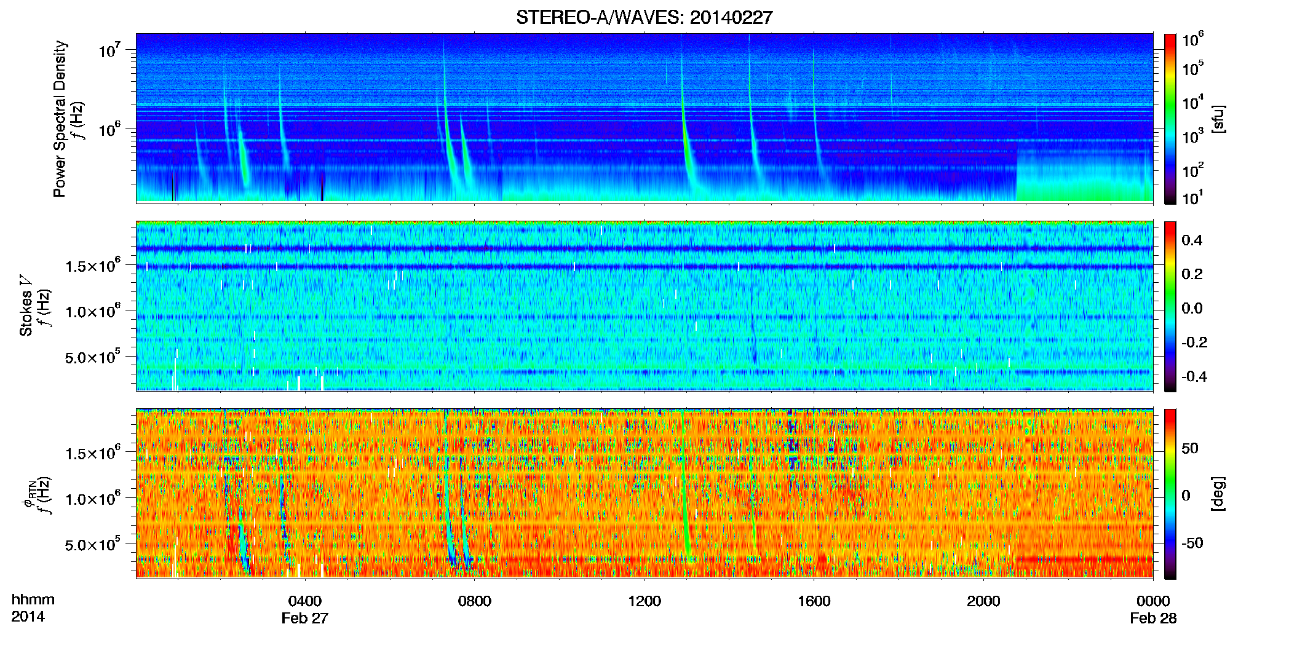The width and height of the screenshot is (1289, 664).
Task: Click the Stokes V colorbar
Action: coord(1170,306)
